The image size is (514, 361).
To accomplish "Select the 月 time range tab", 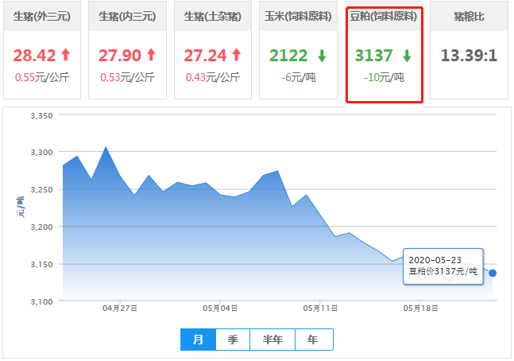I will (x=198, y=340).
